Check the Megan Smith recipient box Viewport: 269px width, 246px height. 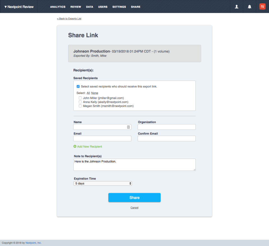80,106
